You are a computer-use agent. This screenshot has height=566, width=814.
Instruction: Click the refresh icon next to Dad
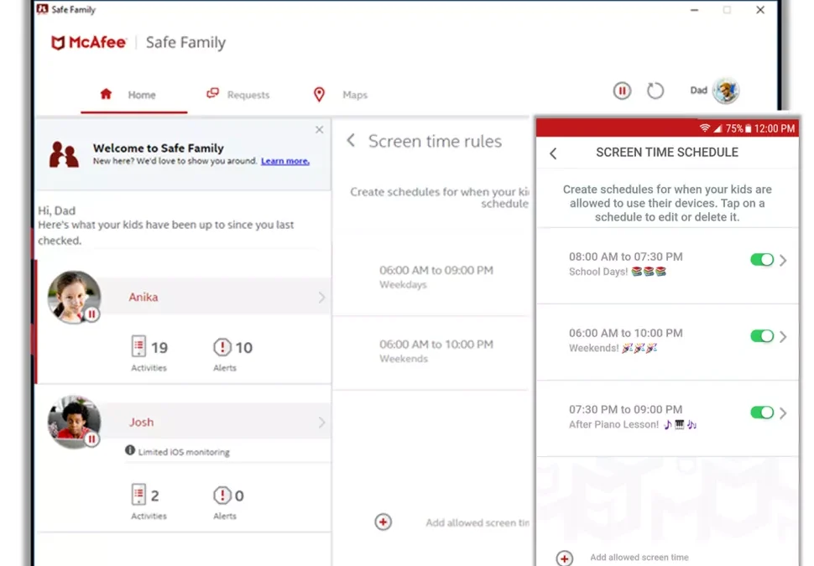coord(655,91)
